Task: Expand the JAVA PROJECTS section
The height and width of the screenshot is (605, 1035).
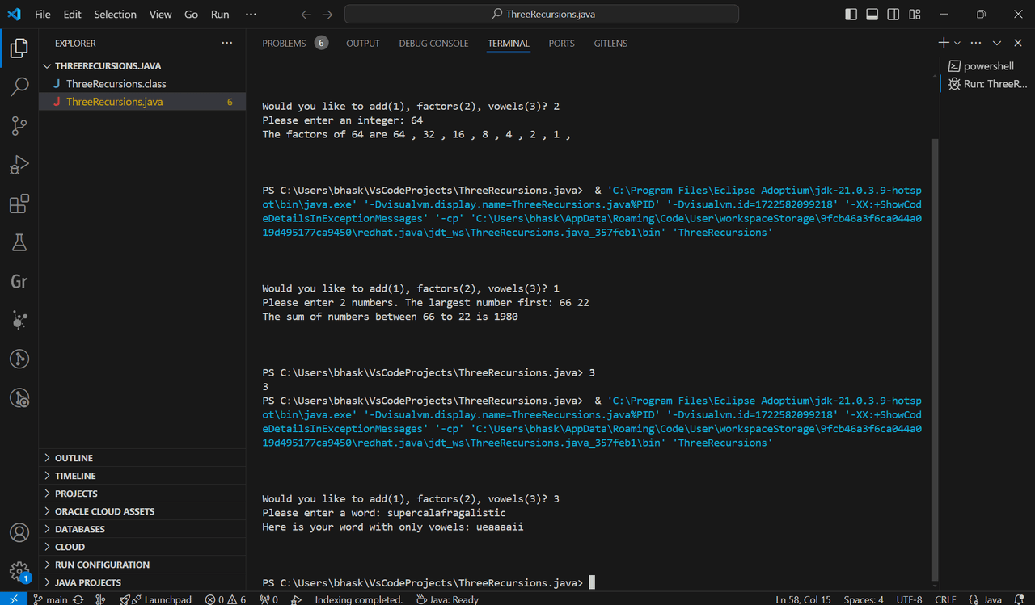Action: (x=142, y=582)
